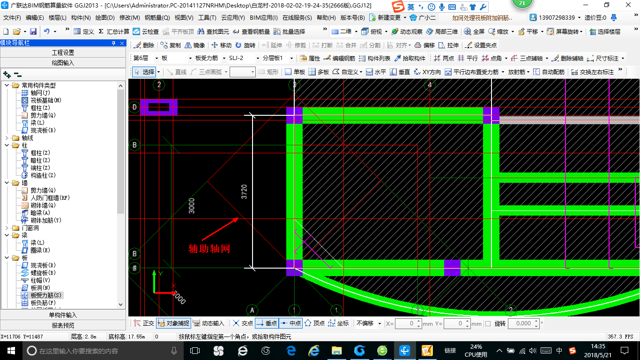
Task: Run 汇总计算 summary calculation
Action: [x=113, y=31]
